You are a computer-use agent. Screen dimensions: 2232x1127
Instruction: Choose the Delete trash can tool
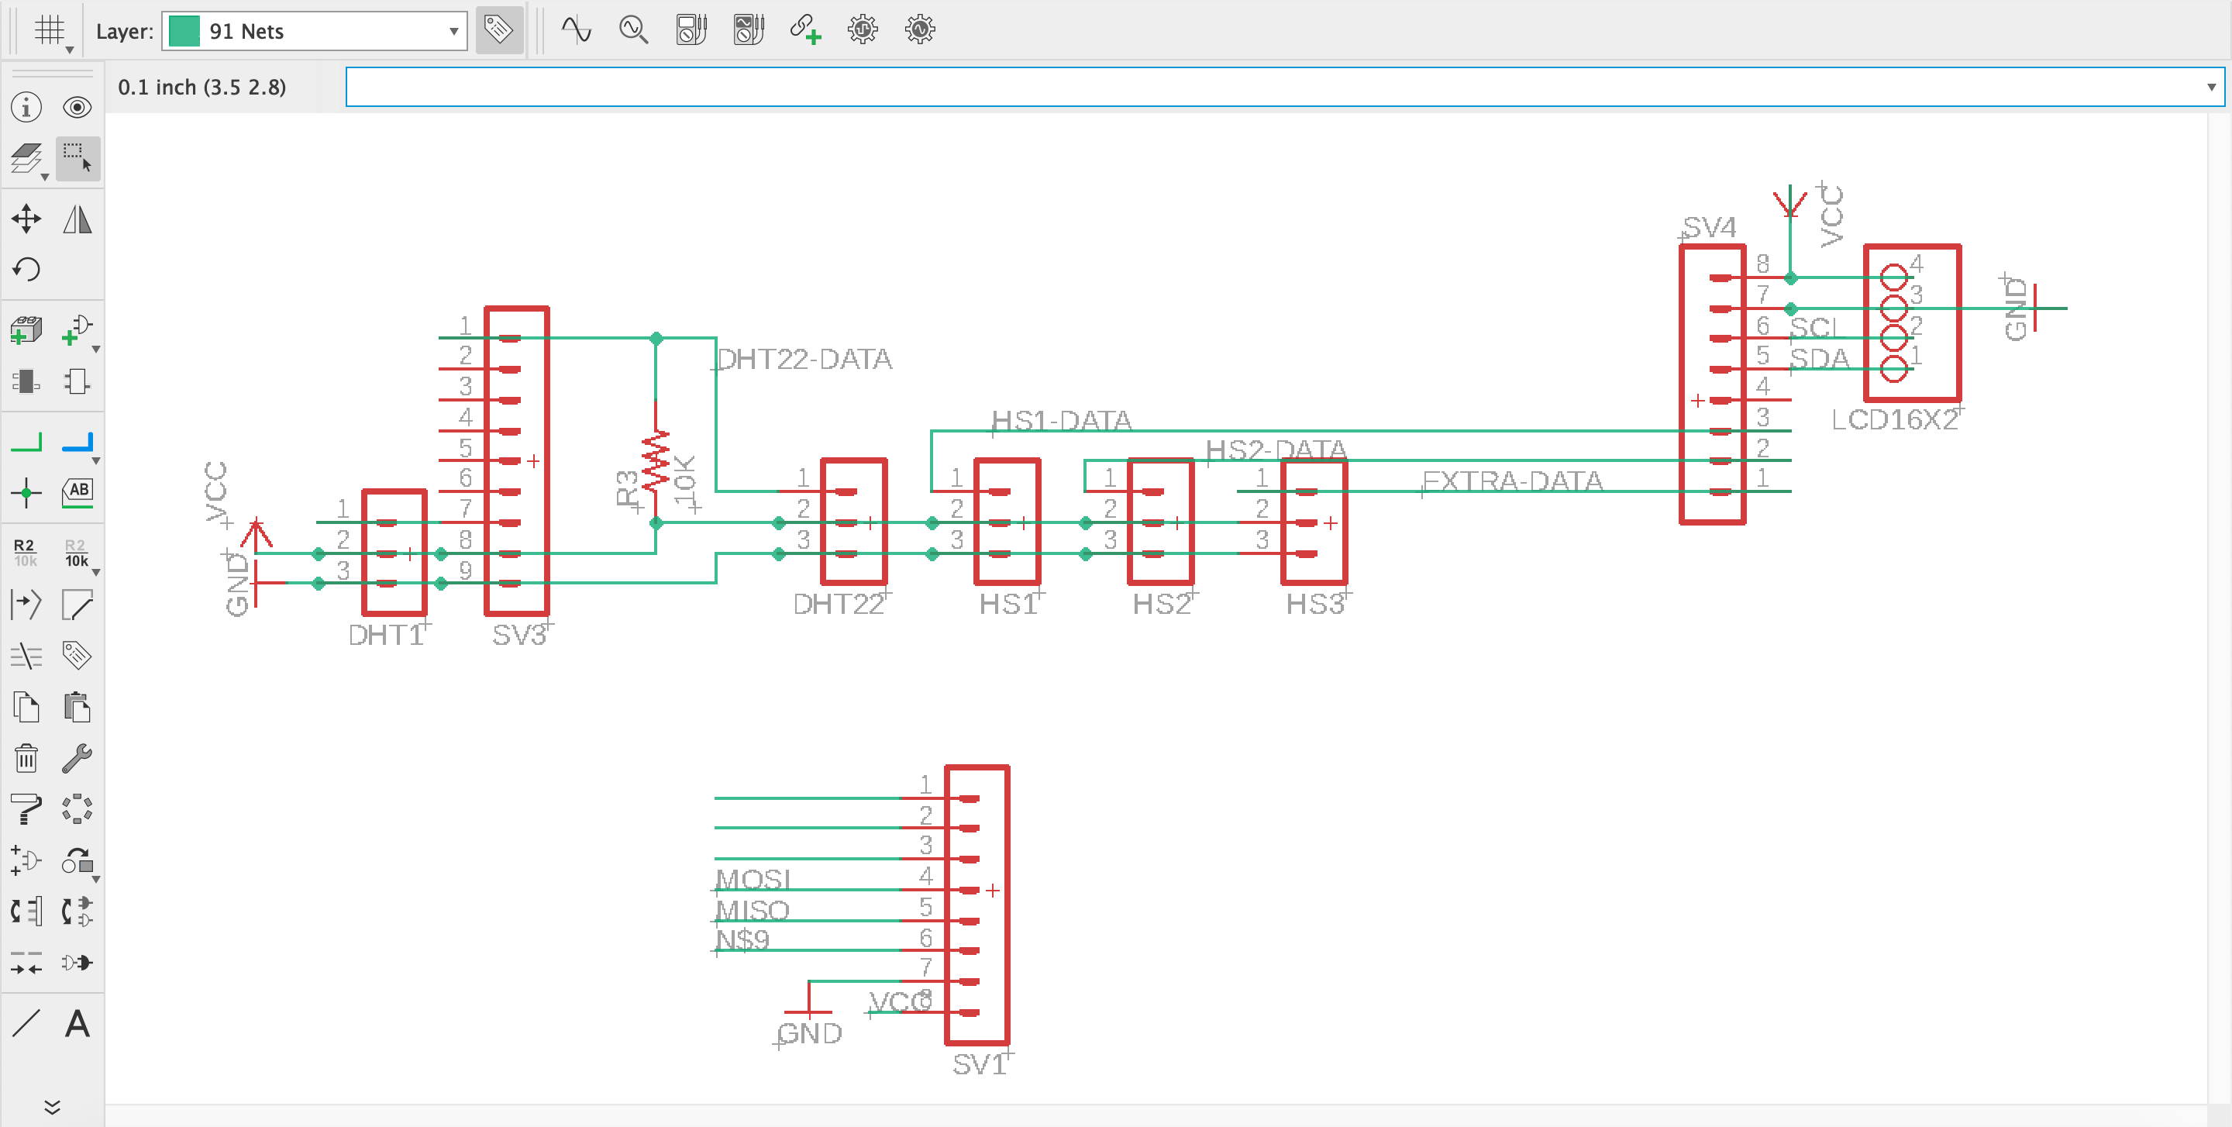(26, 758)
